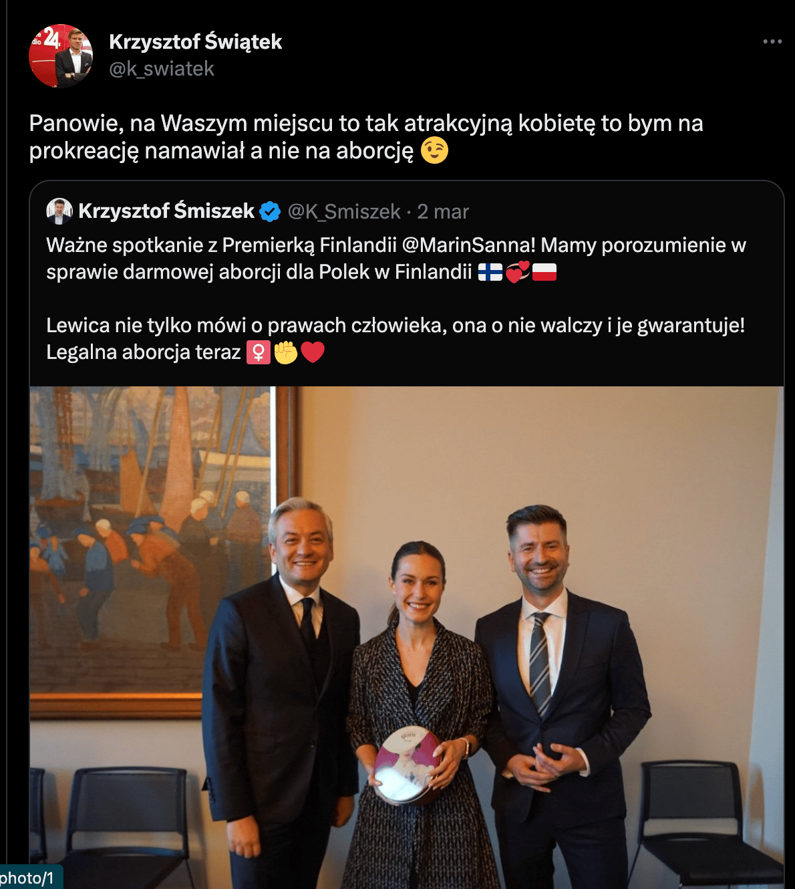
Task: Open the three-dot more options menu
Action: tap(772, 41)
